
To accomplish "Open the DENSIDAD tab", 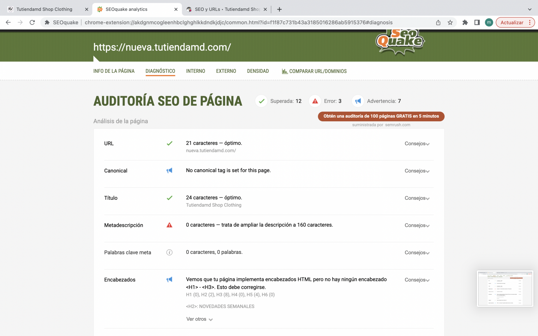I will click(258, 71).
